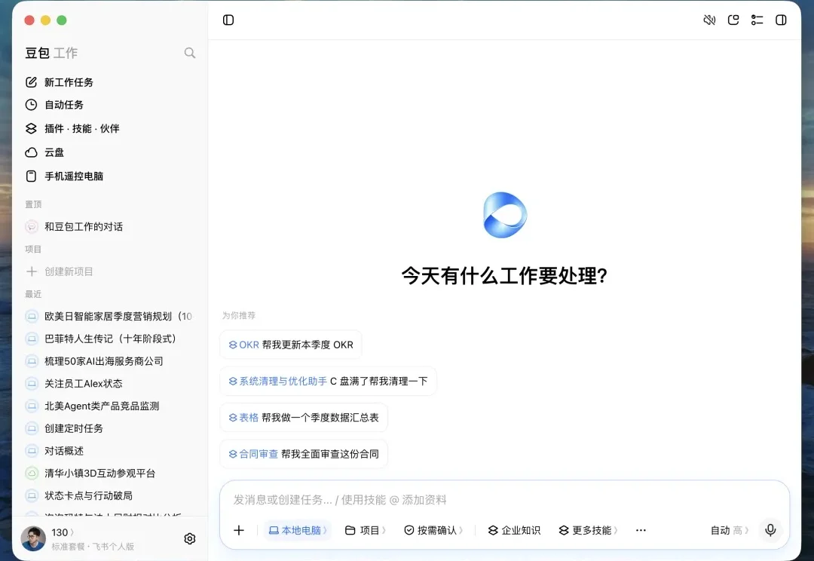Open recent task 状态卡点与行动破局

click(79, 495)
